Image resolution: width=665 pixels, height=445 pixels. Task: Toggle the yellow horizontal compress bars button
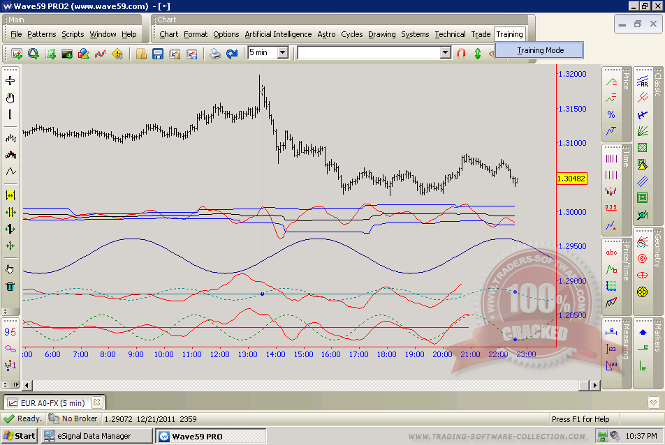pos(10,195)
